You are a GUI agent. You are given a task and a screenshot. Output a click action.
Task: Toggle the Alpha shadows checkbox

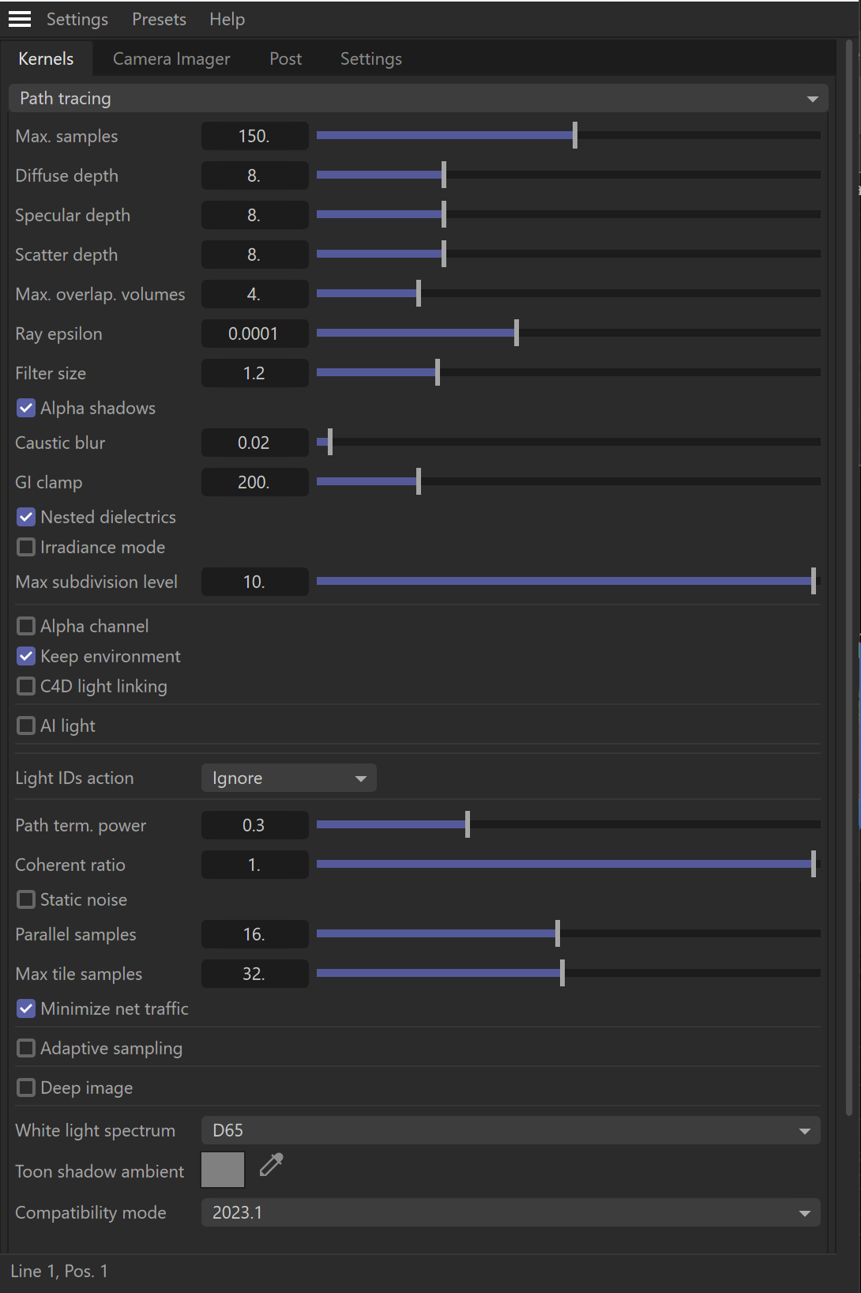click(x=26, y=408)
